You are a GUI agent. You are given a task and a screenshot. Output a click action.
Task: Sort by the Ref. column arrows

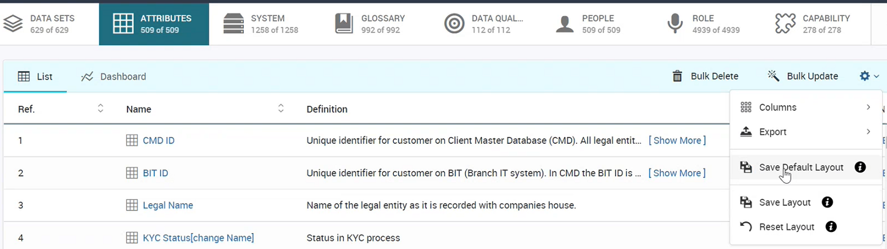(100, 108)
